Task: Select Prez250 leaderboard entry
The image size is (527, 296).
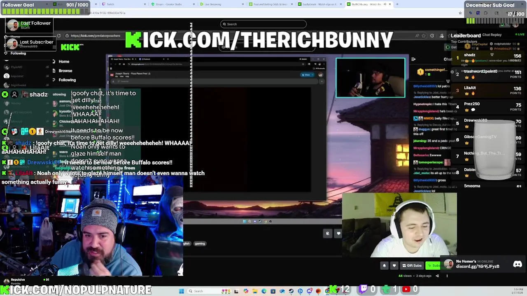Action: [488, 106]
